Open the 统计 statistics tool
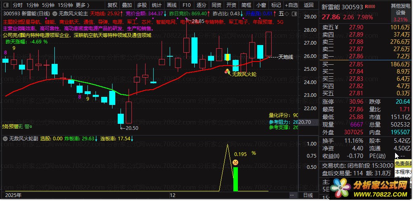The image size is (414, 201). [x=157, y=5]
